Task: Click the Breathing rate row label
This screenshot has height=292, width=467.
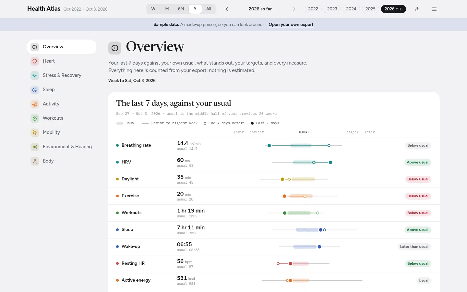Action: tap(136, 145)
